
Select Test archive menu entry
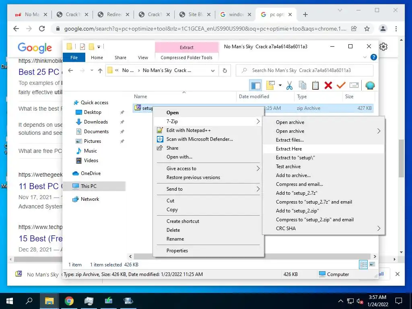[x=323, y=166]
